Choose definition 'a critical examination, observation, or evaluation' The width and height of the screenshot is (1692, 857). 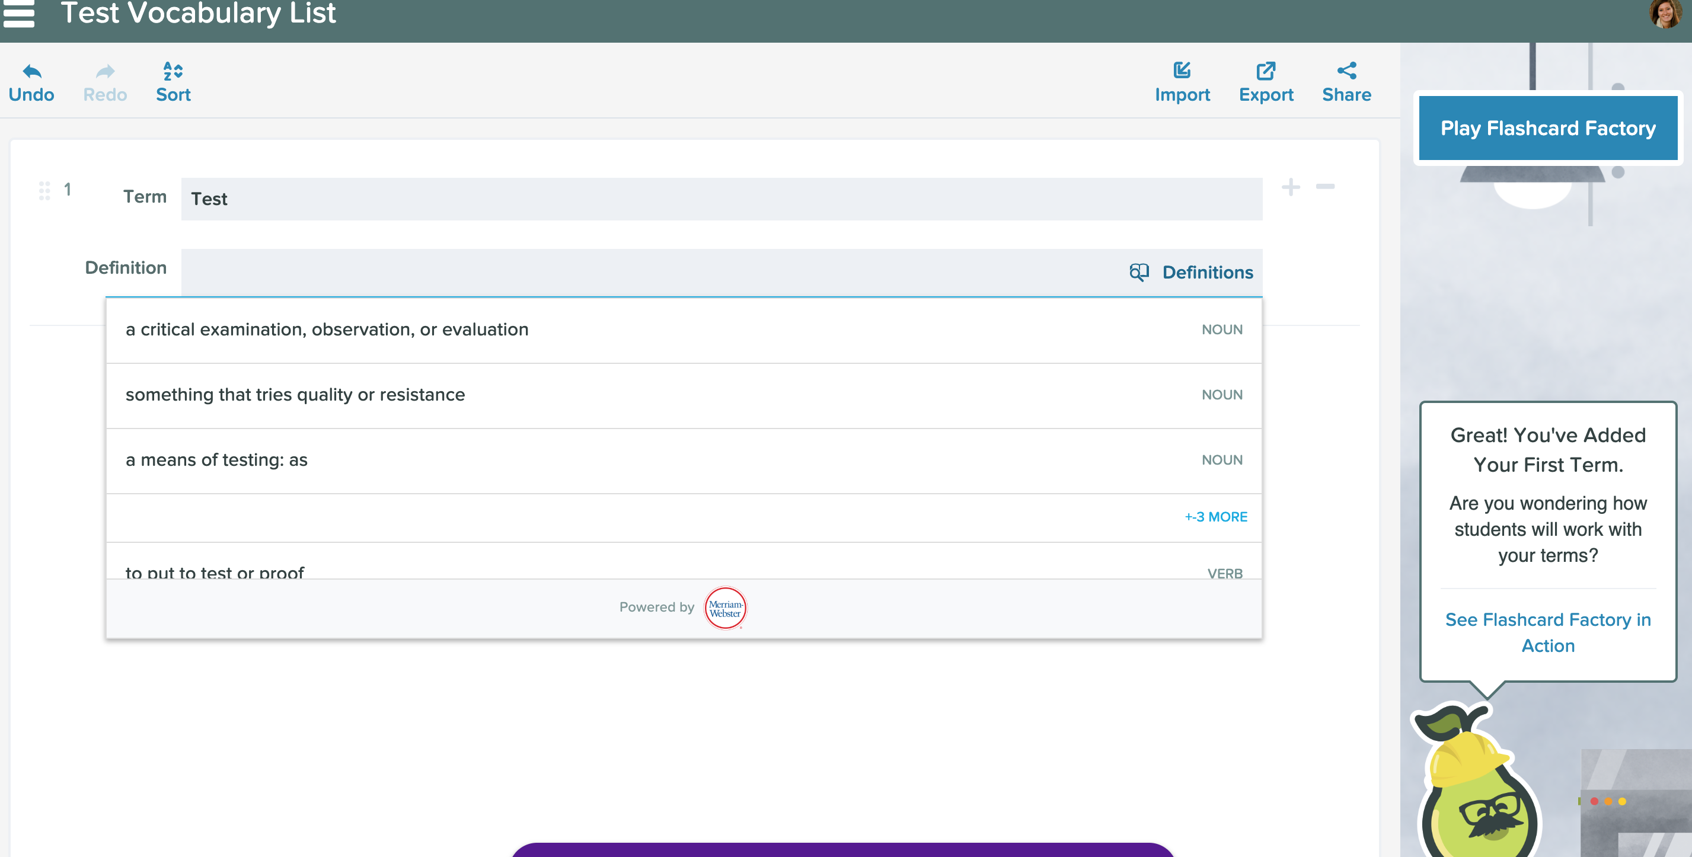coord(327,330)
